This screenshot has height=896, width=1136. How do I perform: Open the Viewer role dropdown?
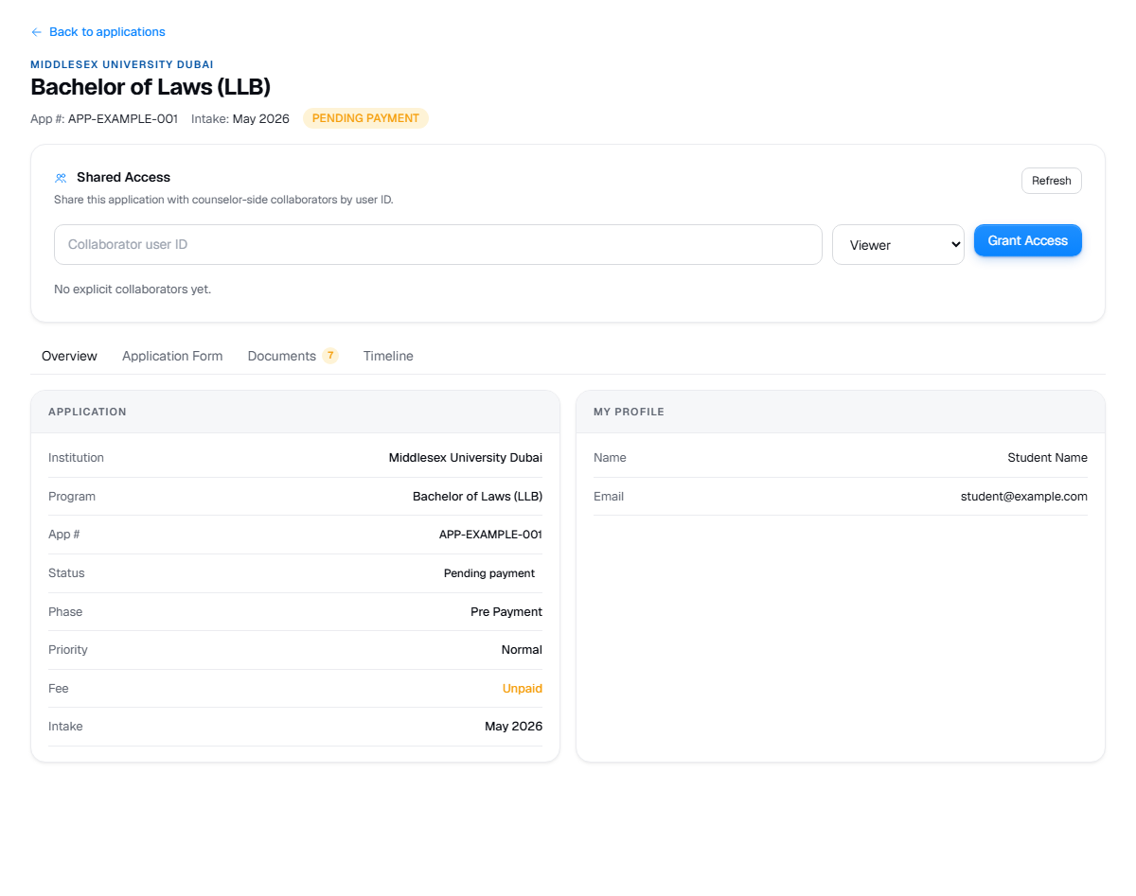[x=897, y=245]
